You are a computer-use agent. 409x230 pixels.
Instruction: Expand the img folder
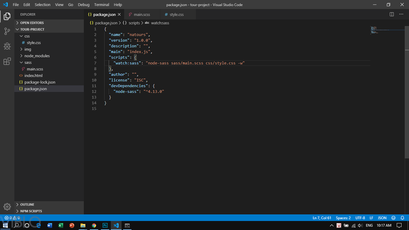[x=27, y=49]
